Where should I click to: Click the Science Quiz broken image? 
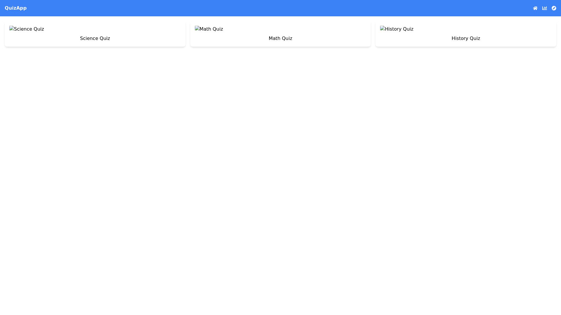pyautogui.click(x=27, y=29)
